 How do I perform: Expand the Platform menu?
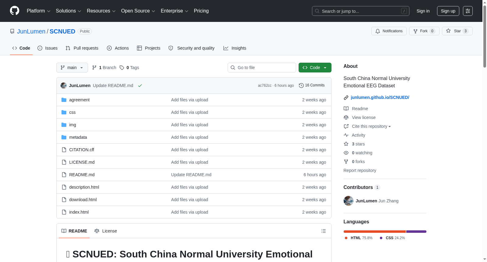[38, 11]
